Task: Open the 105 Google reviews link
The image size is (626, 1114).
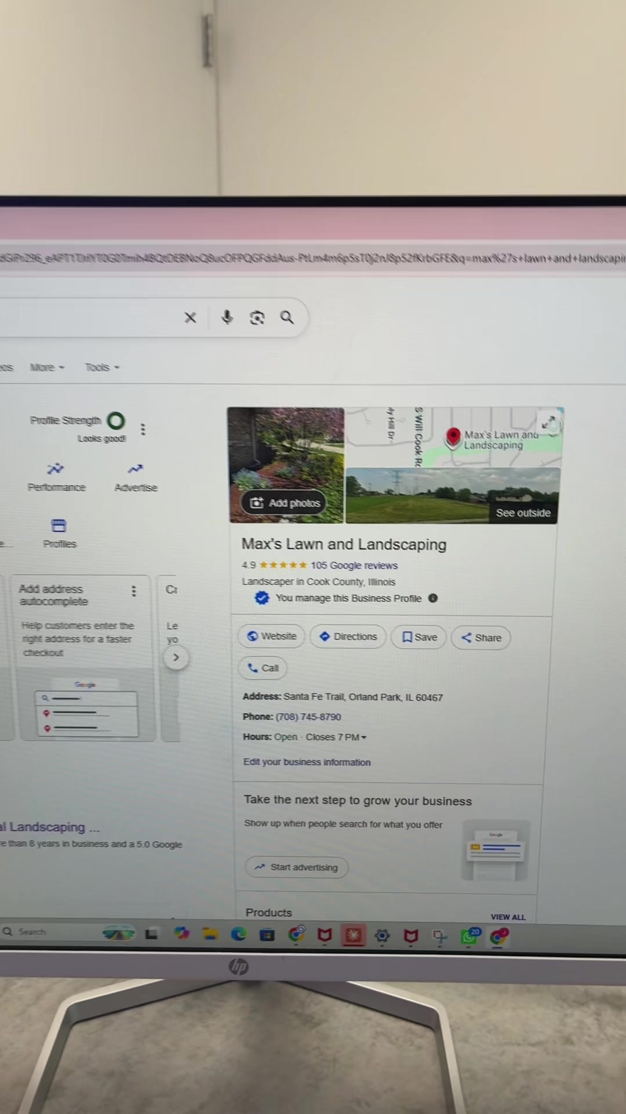Action: (x=354, y=565)
